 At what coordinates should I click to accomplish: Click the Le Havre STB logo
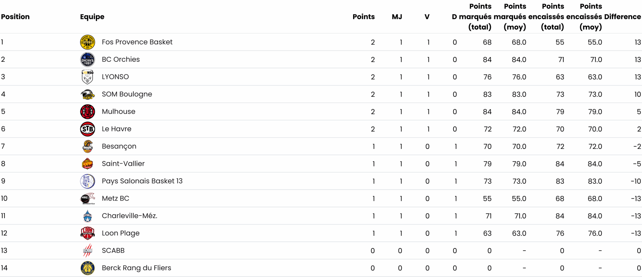tap(87, 129)
